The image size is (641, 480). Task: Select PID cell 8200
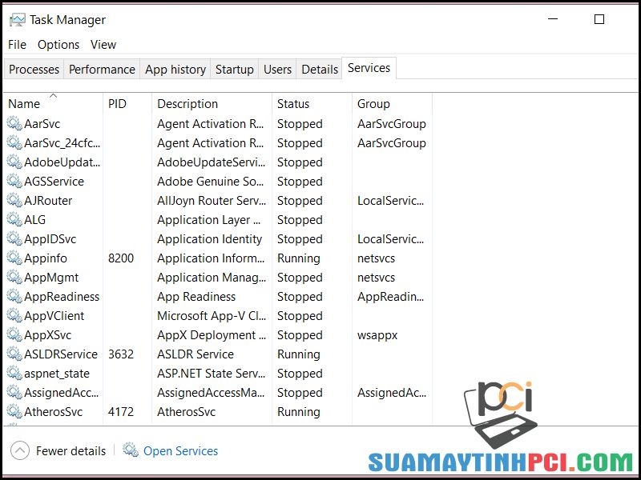click(121, 258)
